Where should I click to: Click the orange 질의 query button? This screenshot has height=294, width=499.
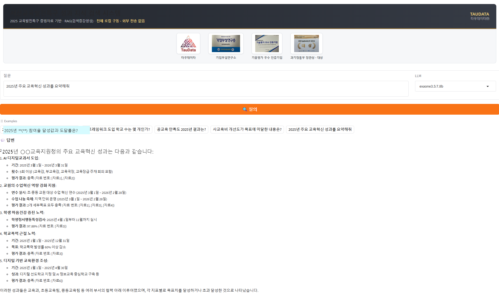tap(249, 109)
